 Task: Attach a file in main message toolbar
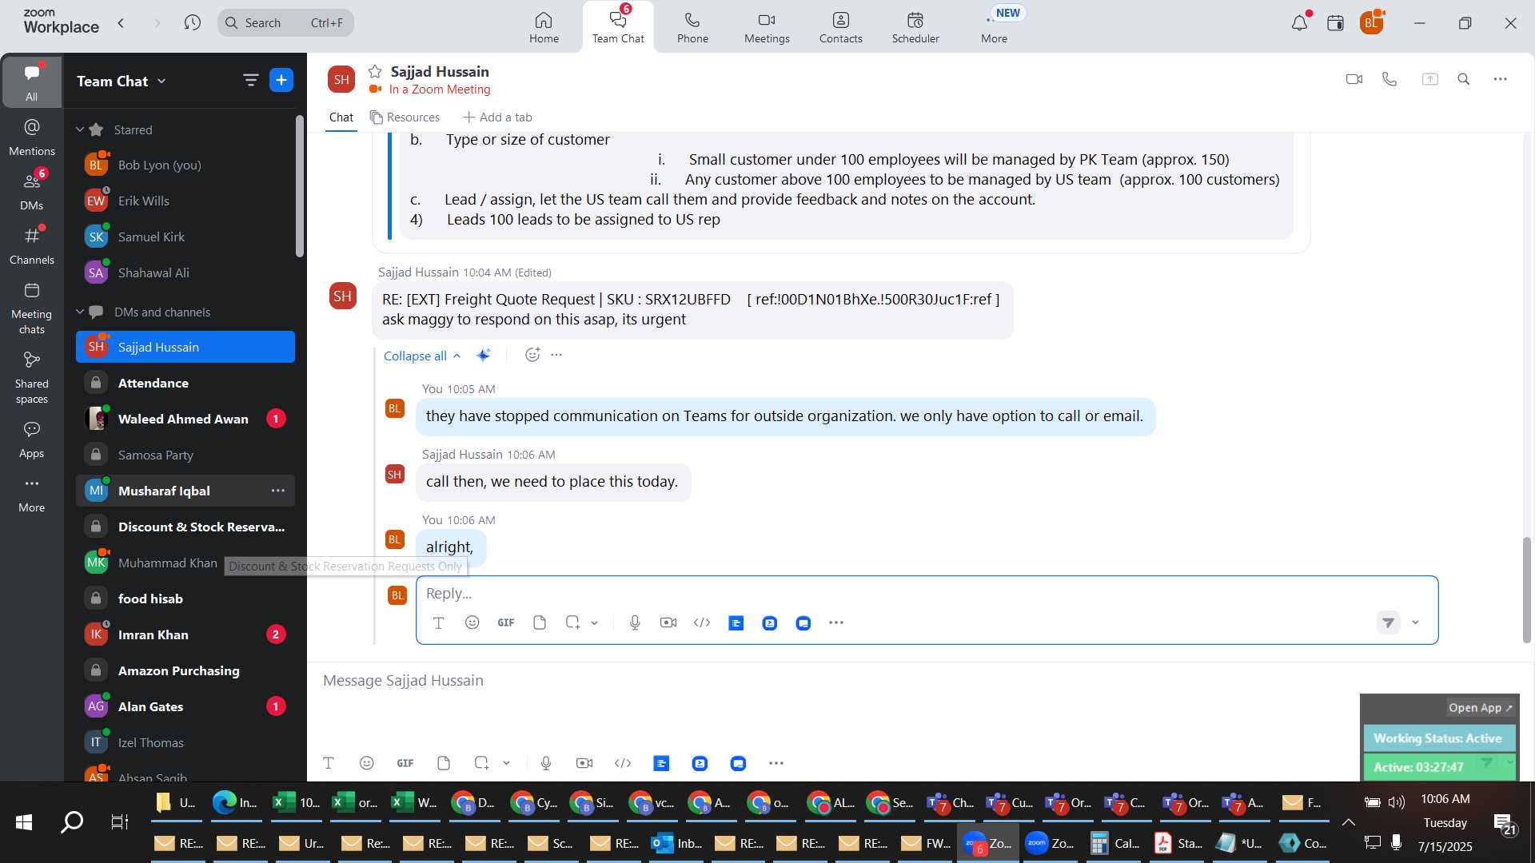click(x=444, y=763)
